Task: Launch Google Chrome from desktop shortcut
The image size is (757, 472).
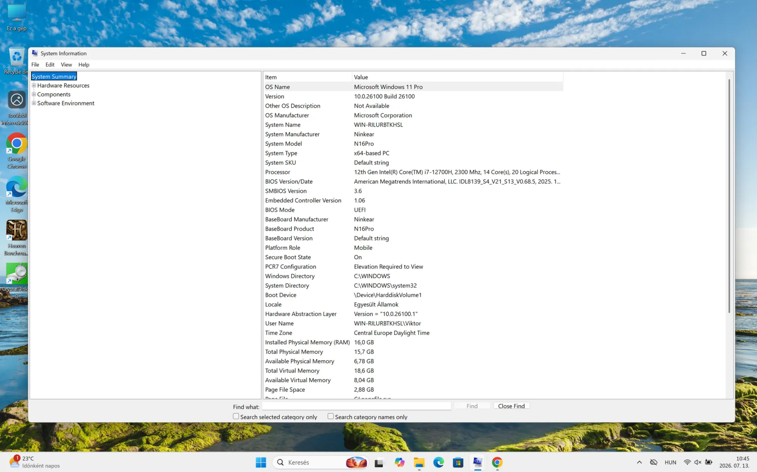Action: 17,150
